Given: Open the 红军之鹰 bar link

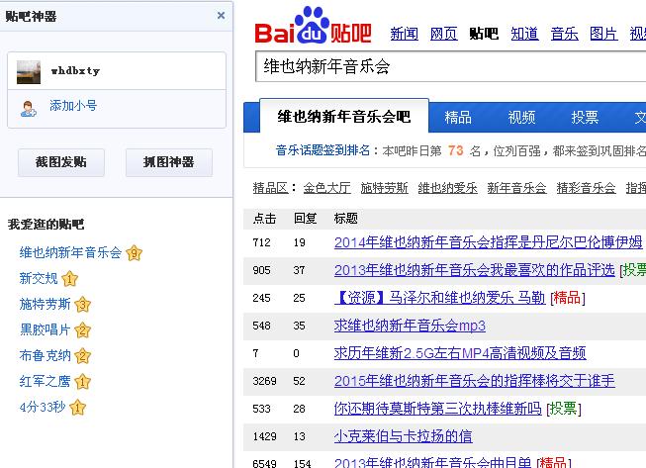Looking at the screenshot, I should point(45,381).
